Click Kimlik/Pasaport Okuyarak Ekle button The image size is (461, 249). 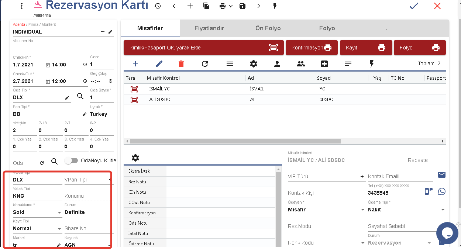(x=203, y=48)
